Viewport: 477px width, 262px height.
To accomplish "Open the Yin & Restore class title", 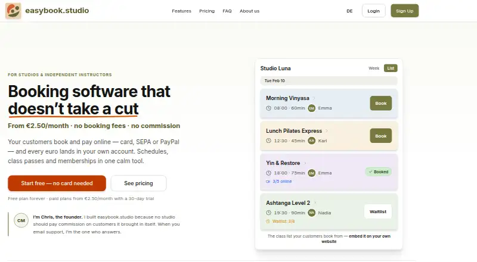I will click(283, 163).
